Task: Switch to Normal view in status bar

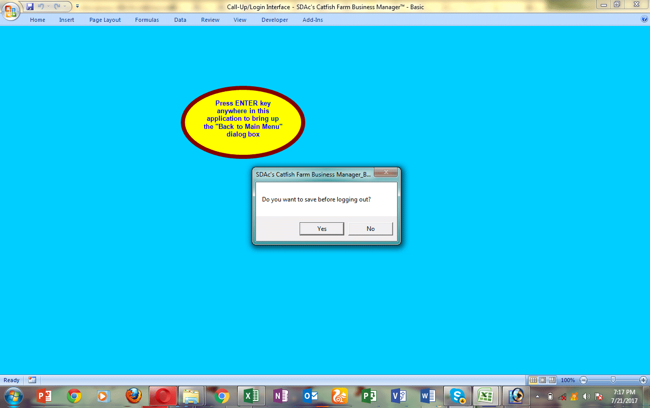Action: 533,380
